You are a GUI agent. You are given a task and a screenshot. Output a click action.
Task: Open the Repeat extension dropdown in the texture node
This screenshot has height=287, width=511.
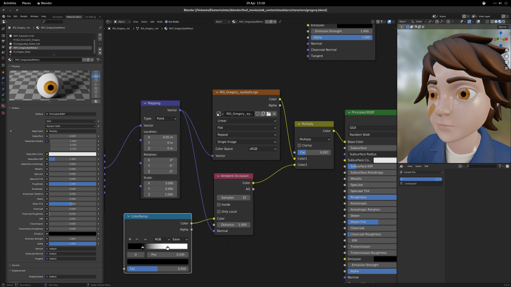click(246, 135)
